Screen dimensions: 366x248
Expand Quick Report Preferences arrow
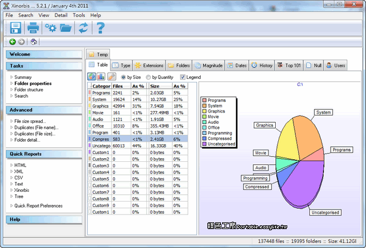coord(12,206)
